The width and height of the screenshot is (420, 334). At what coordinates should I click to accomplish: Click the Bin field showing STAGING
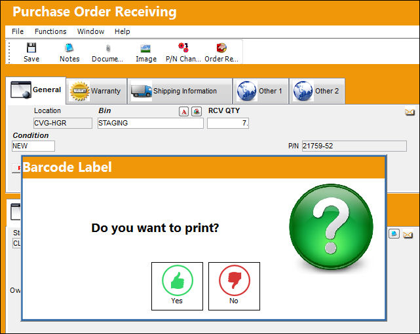pyautogui.click(x=150, y=123)
